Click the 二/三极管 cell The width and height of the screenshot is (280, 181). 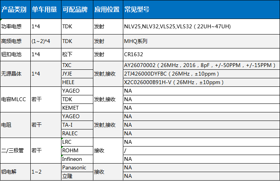[x=15, y=150]
